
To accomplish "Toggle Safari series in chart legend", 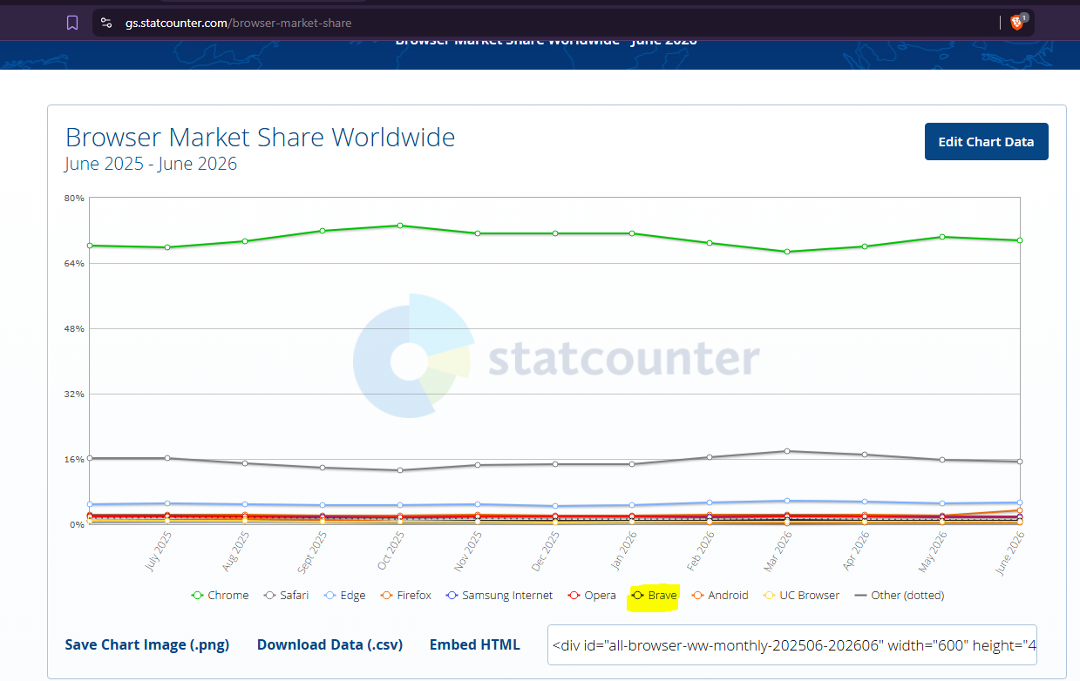I will coord(287,596).
